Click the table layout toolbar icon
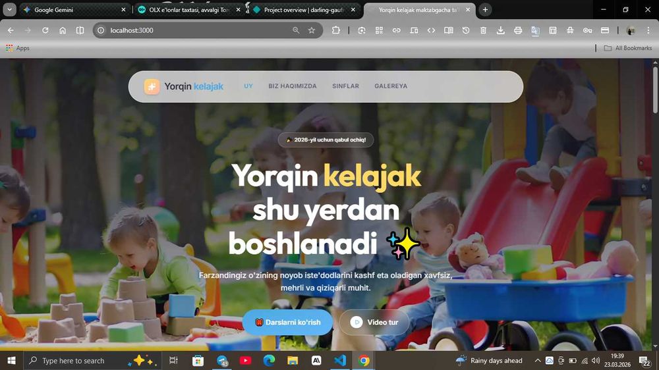 click(553, 30)
